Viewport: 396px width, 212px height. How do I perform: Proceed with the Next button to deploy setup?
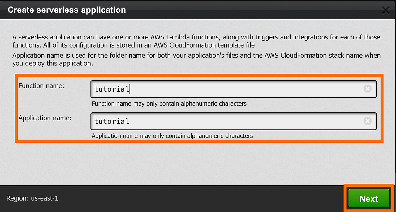tap(368, 198)
